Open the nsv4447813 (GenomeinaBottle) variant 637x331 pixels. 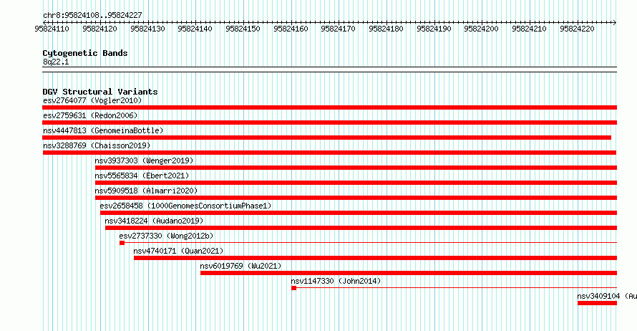tap(103, 130)
